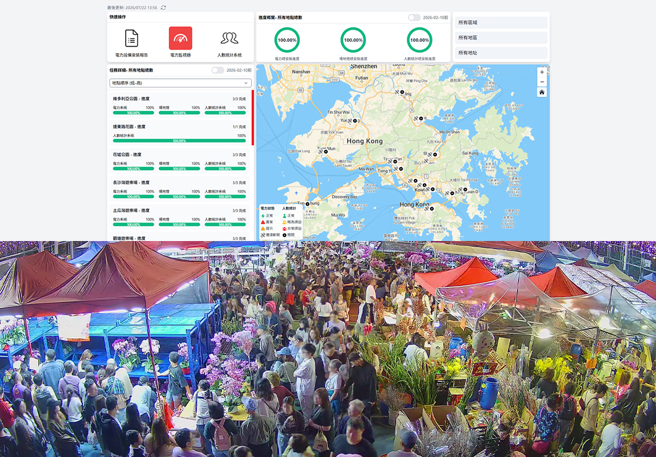Click 維多利亞公園 電力系統 progress bar
Image resolution: width=656 pixels, height=457 pixels.
pyautogui.click(x=134, y=113)
